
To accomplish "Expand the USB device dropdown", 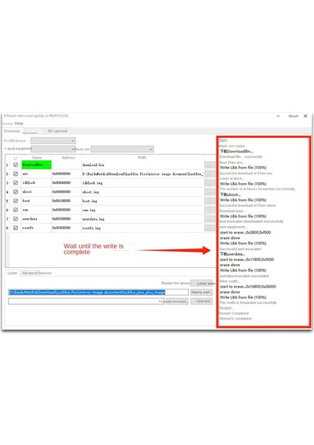I will [x=53, y=141].
